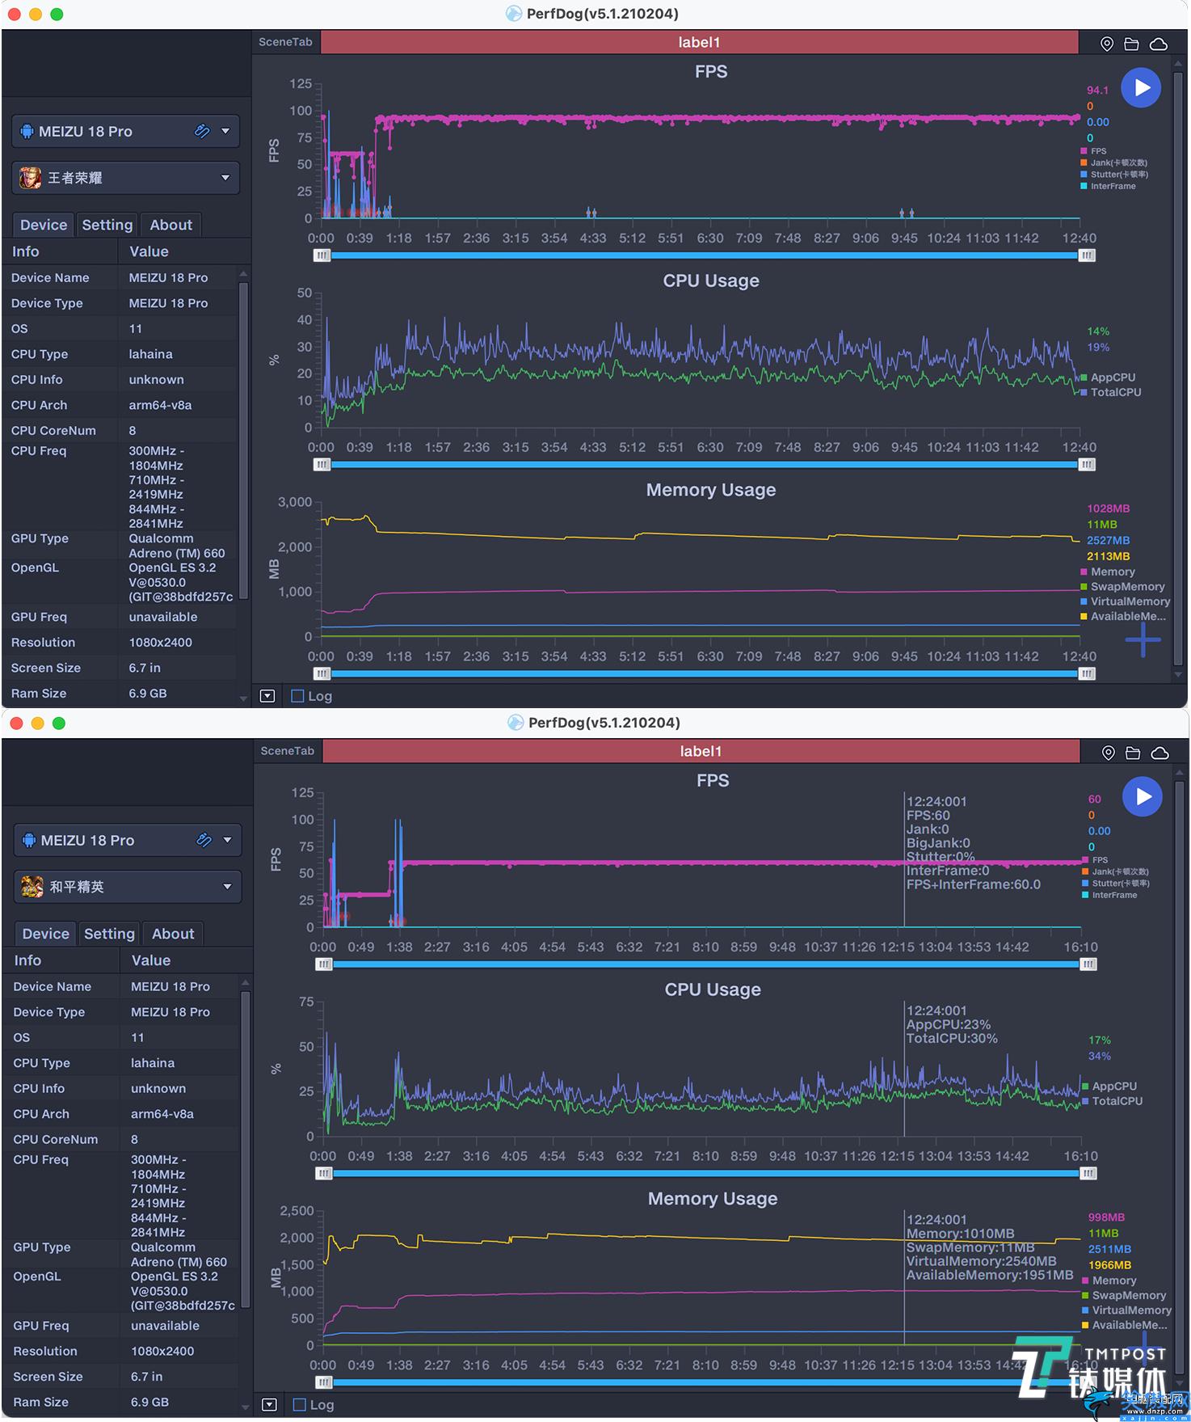1191x1422 pixels.
Task: Toggle InterFrame legend entry in the top window
Action: [1109, 186]
